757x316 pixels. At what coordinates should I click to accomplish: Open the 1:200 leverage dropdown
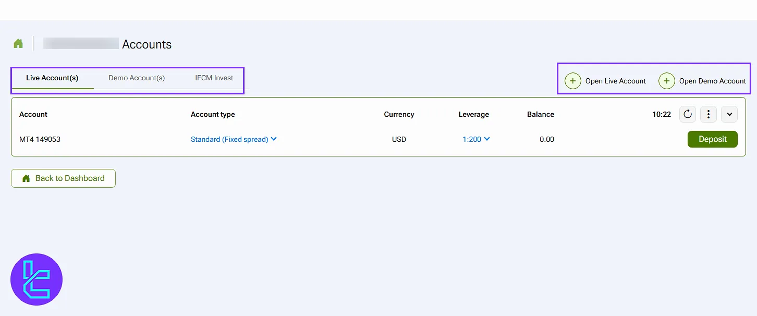476,139
